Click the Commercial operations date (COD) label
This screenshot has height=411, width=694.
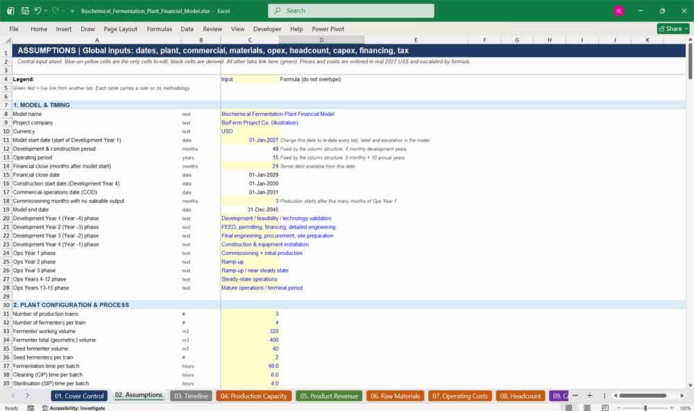(55, 192)
